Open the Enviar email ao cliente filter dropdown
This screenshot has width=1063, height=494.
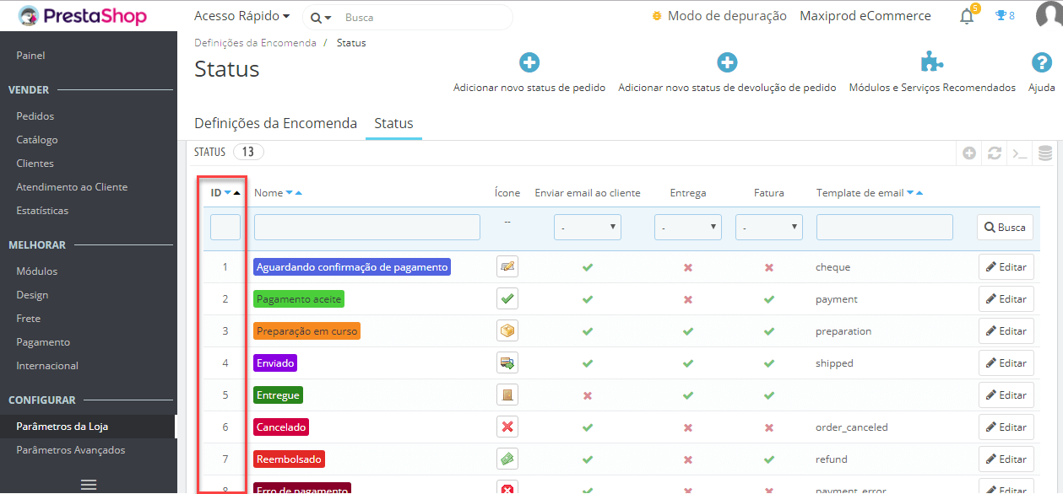click(x=588, y=227)
